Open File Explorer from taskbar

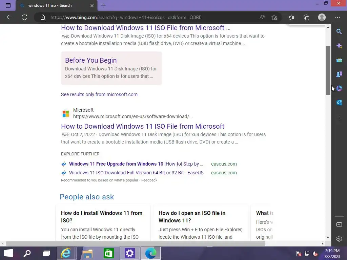pos(87,253)
